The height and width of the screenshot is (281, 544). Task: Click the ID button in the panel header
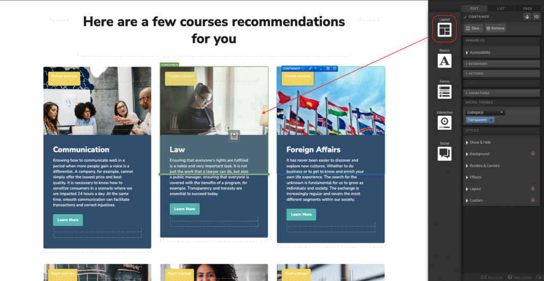537,16
